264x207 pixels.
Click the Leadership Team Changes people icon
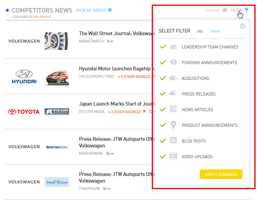[x=173, y=47]
